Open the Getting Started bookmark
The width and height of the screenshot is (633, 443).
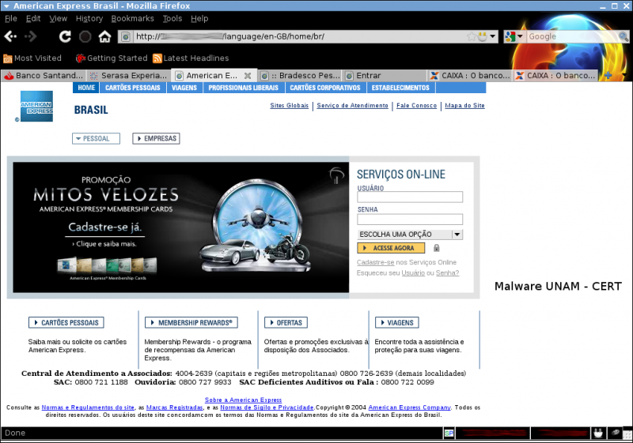tap(112, 58)
